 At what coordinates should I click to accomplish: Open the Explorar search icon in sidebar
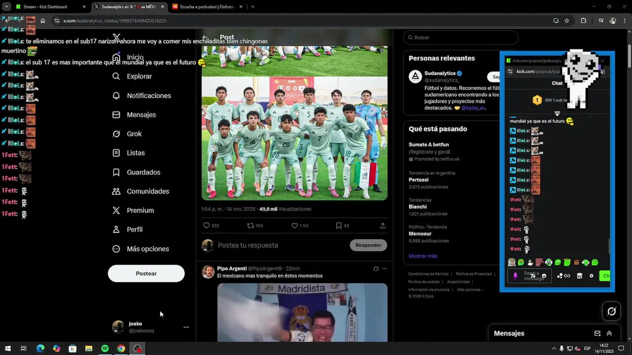coord(116,76)
